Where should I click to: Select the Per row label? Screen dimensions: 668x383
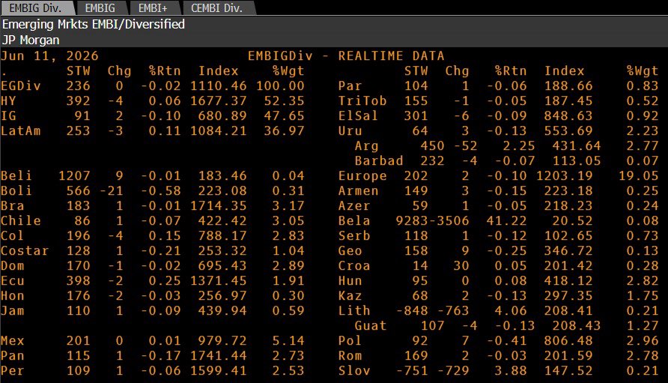coord(12,370)
